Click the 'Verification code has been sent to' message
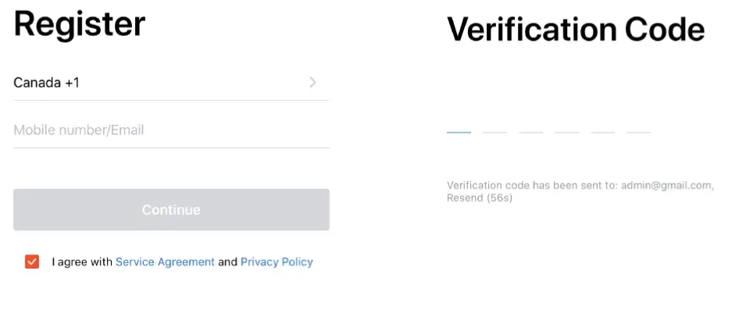Image resolution: width=746 pixels, height=323 pixels. pyautogui.click(x=531, y=186)
